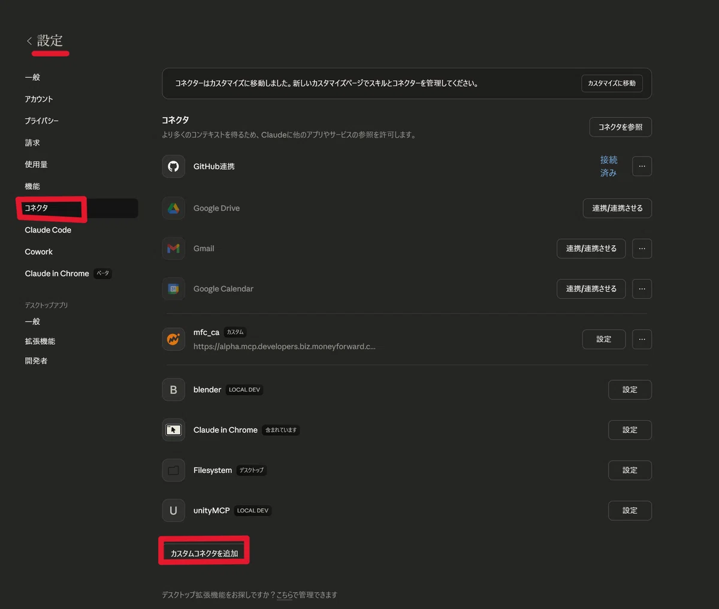Select 機能 in the settings sidebar
The image size is (719, 609).
pos(32,186)
